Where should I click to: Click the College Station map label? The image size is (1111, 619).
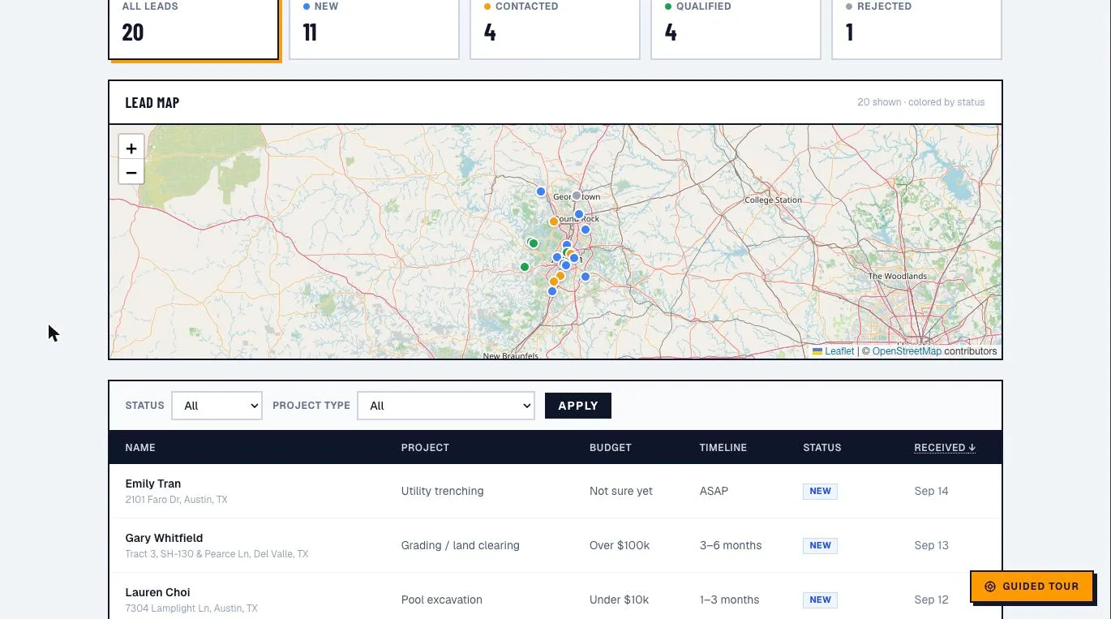(x=773, y=200)
